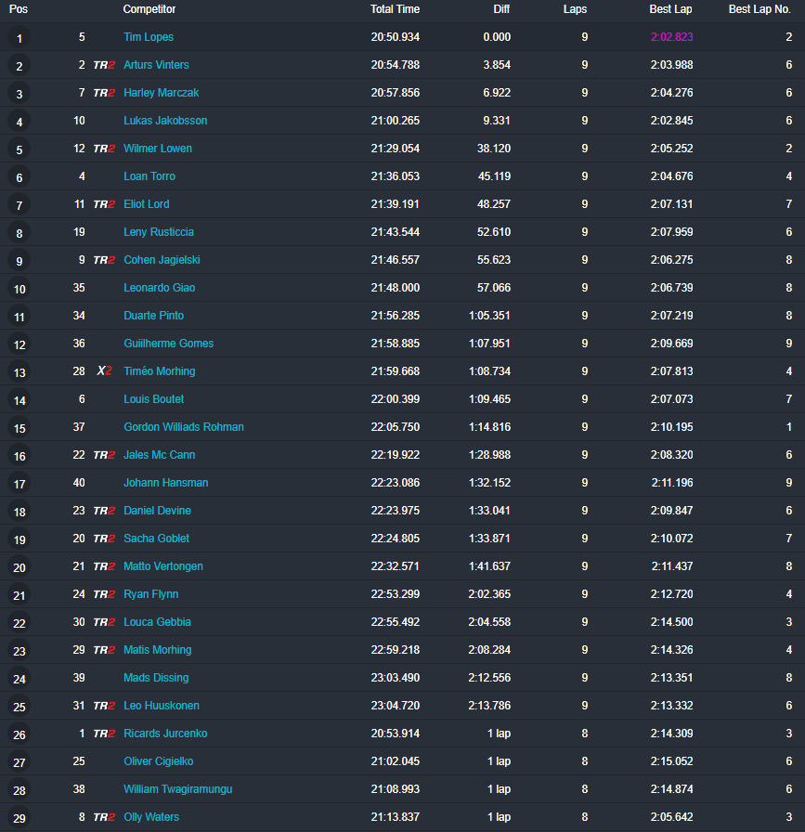This screenshot has height=832, width=805.
Task: Click the TR2 logo on Wilmer Lowen's row
Action: tap(104, 149)
